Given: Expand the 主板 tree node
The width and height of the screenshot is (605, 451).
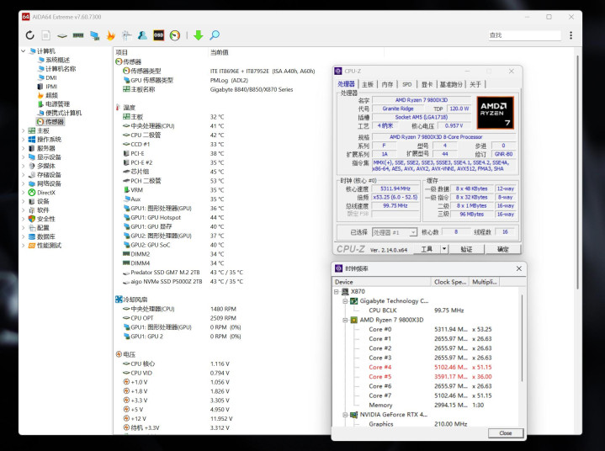Looking at the screenshot, I should pos(23,130).
